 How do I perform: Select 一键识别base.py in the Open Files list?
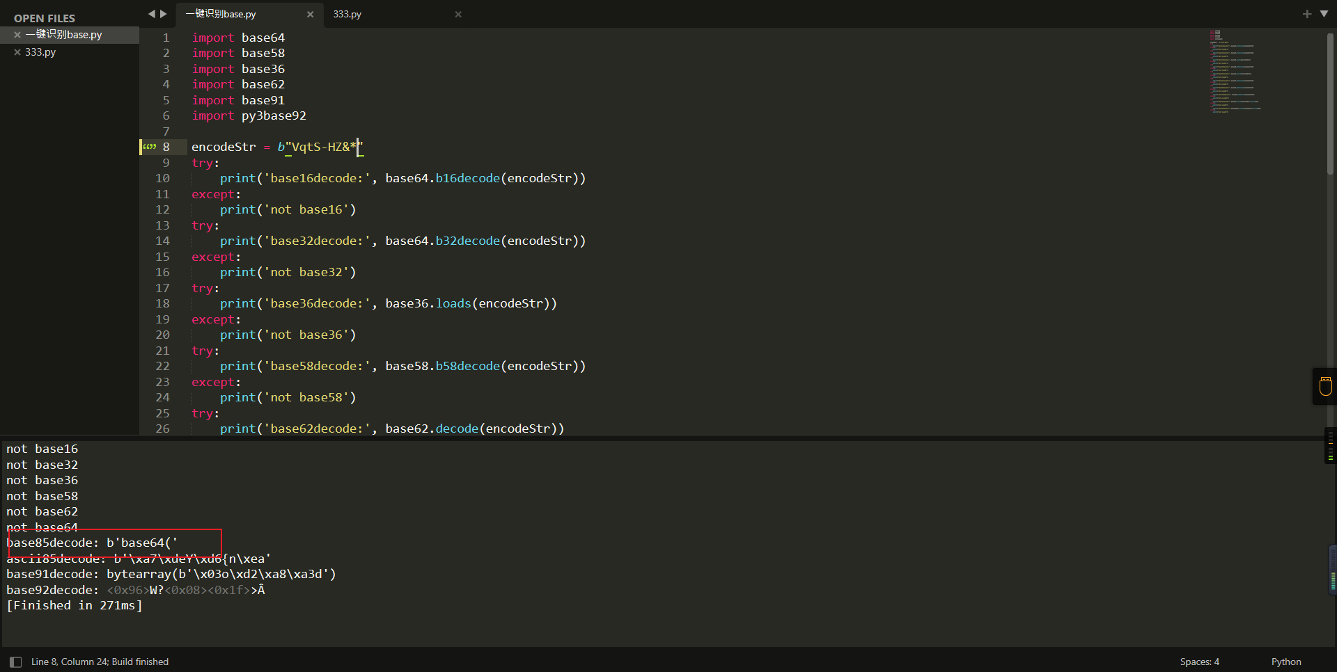[x=63, y=35]
